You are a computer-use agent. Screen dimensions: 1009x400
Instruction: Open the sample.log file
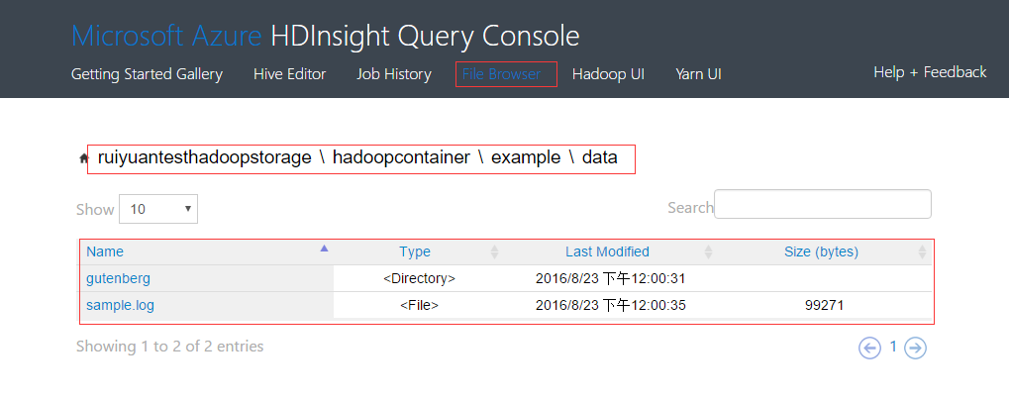tap(120, 305)
